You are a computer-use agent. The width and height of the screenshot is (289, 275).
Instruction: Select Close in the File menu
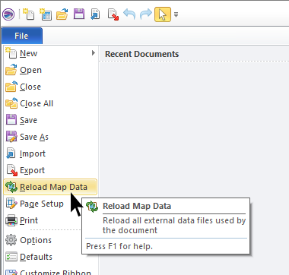(x=50, y=87)
